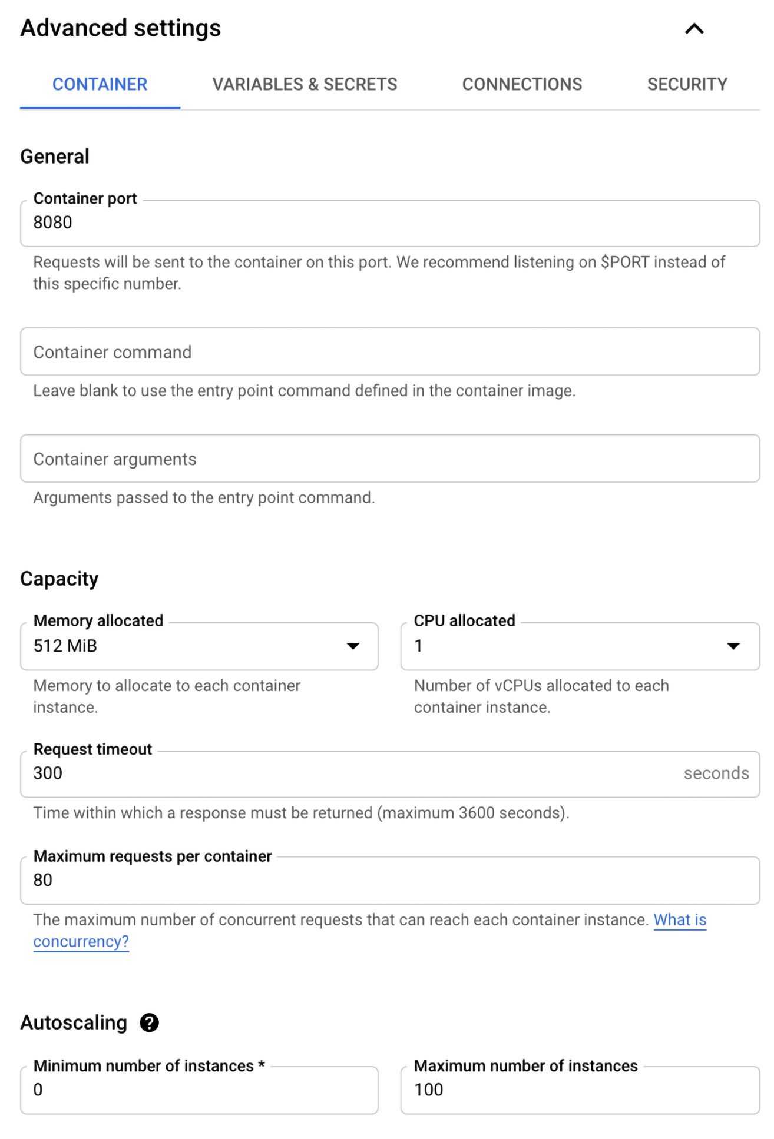Click the Maximum requests per container field
This screenshot has width=774, height=1139.
[x=390, y=881]
